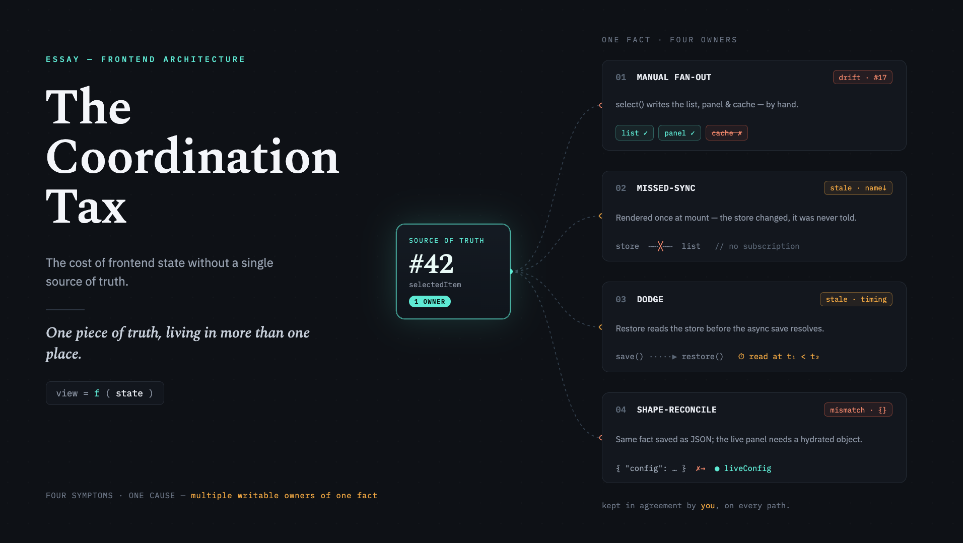963x543 pixels.
Task: Click the teal dot before liveConfig
Action: tap(717, 469)
